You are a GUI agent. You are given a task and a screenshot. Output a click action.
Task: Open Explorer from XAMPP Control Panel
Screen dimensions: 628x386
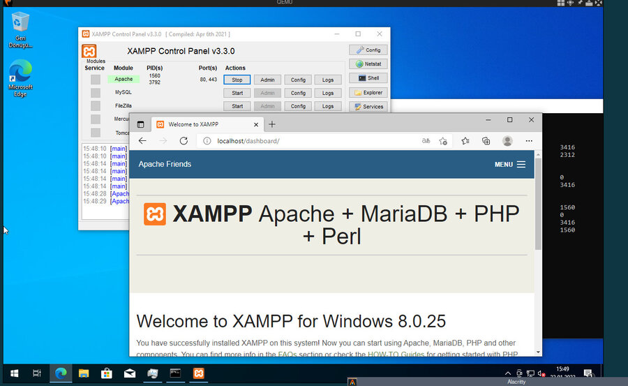[368, 93]
